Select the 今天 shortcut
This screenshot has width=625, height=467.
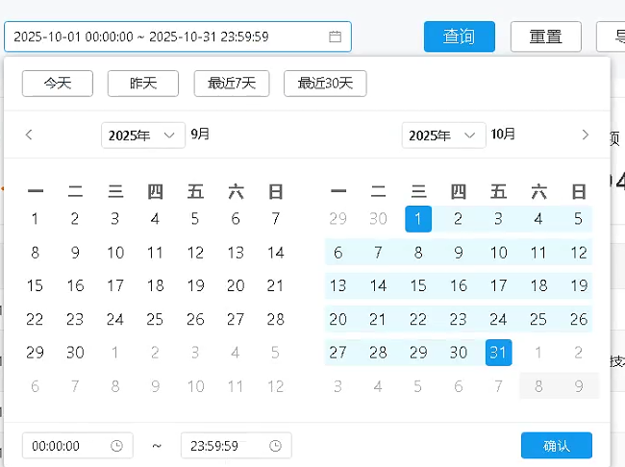click(58, 84)
